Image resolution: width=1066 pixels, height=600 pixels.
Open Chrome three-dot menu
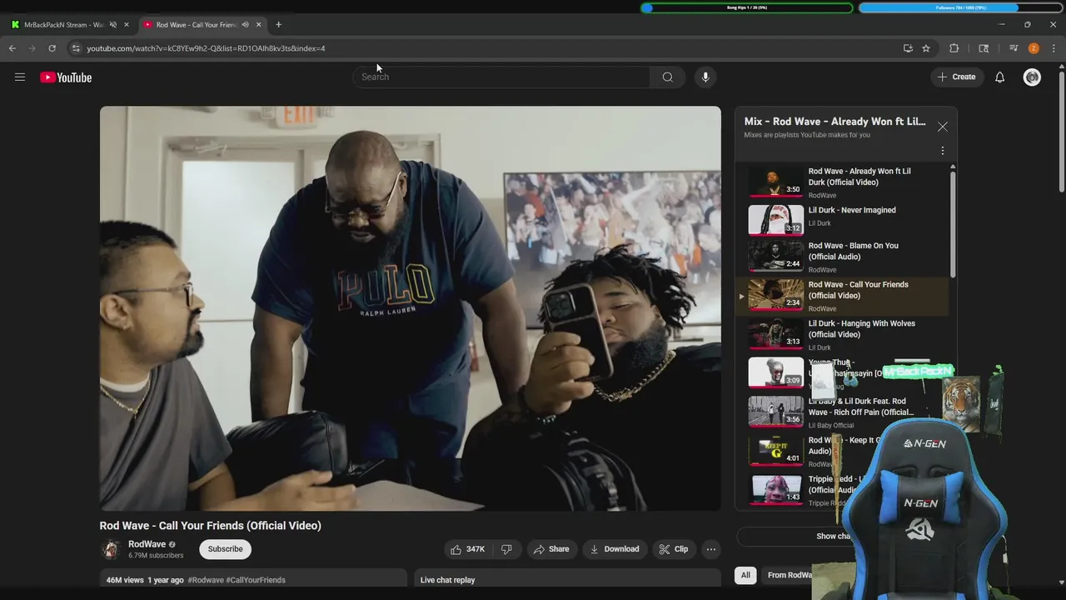1054,48
